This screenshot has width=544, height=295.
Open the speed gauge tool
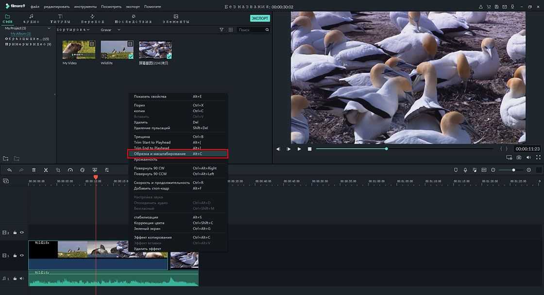tap(70, 170)
